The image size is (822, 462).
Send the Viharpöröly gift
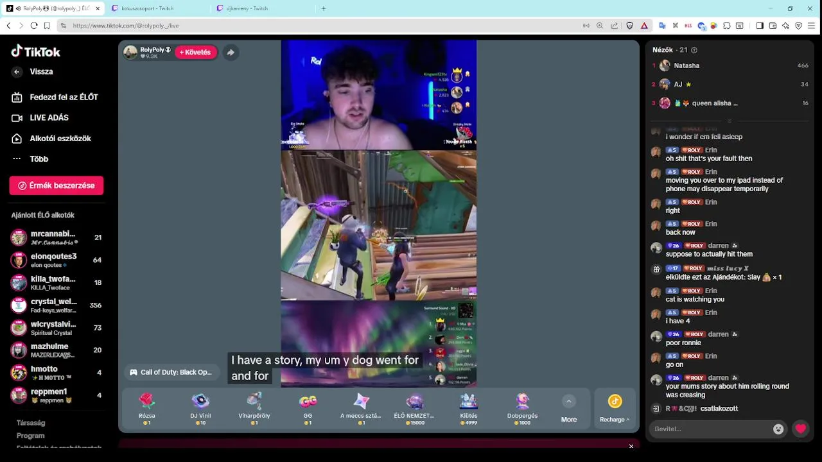point(254,408)
